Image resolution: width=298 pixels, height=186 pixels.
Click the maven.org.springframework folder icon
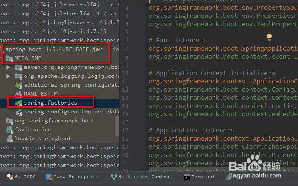point(19,67)
